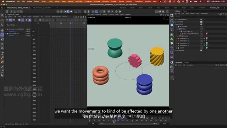Collapse the SPIRAL null
227x128 pixels.
click(178, 29)
